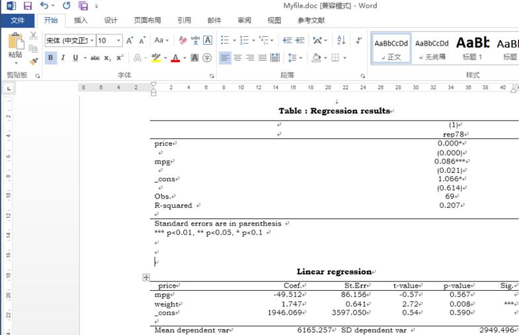
Task: Apply subscript formatting
Action: 108,58
